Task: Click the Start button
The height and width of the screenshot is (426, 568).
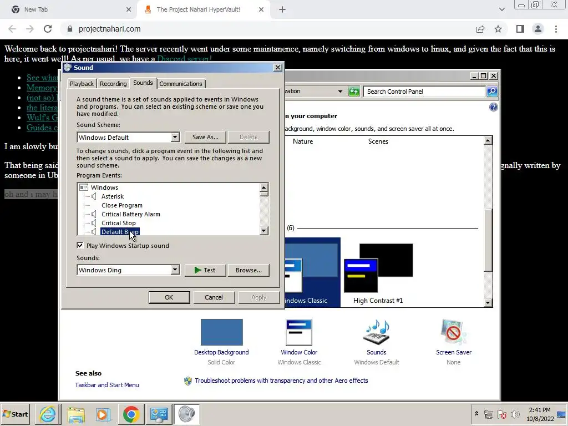Action: (x=15, y=414)
